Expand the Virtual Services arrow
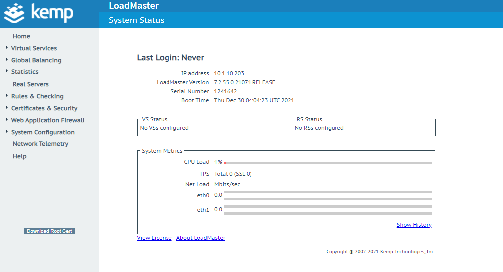Image resolution: width=503 pixels, height=272 pixels. tap(7, 48)
